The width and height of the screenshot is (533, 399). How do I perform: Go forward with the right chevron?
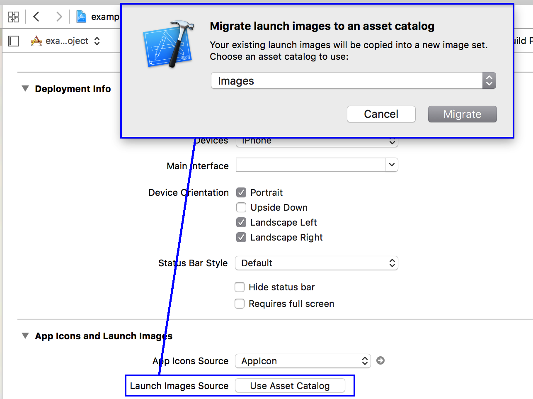click(59, 17)
